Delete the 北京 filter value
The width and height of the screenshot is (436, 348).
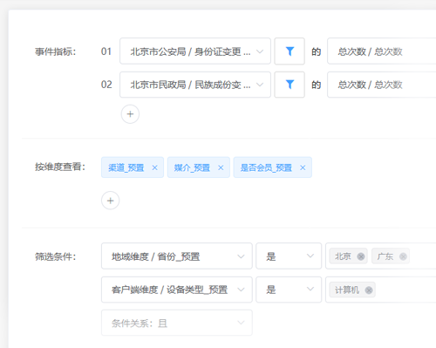[361, 256]
